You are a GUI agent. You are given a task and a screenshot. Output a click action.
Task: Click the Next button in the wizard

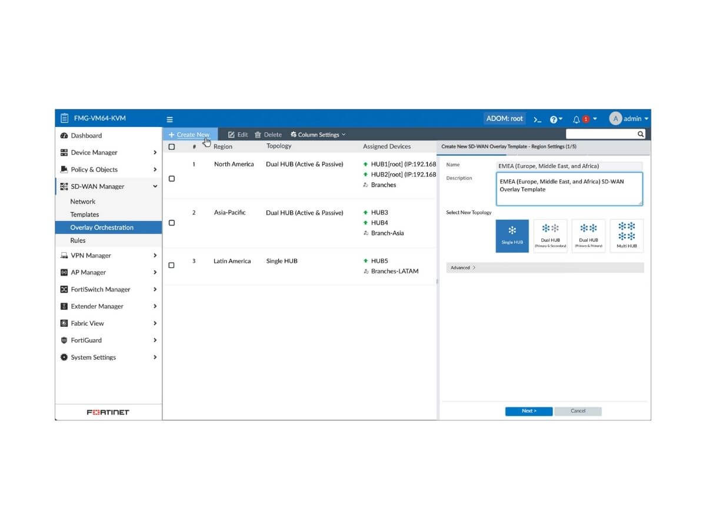(x=528, y=411)
